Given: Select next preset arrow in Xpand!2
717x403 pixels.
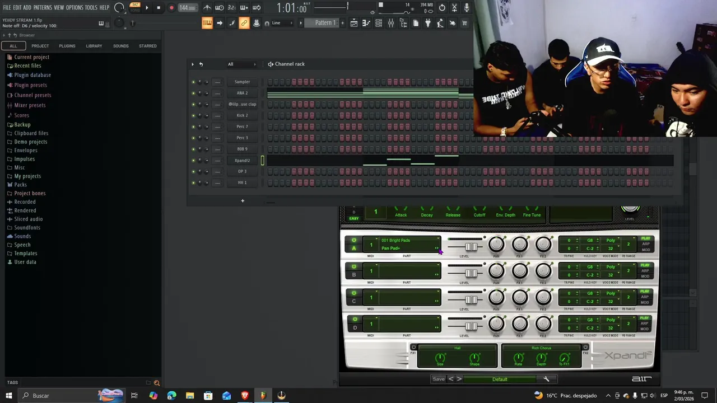Looking at the screenshot, I should 459,379.
